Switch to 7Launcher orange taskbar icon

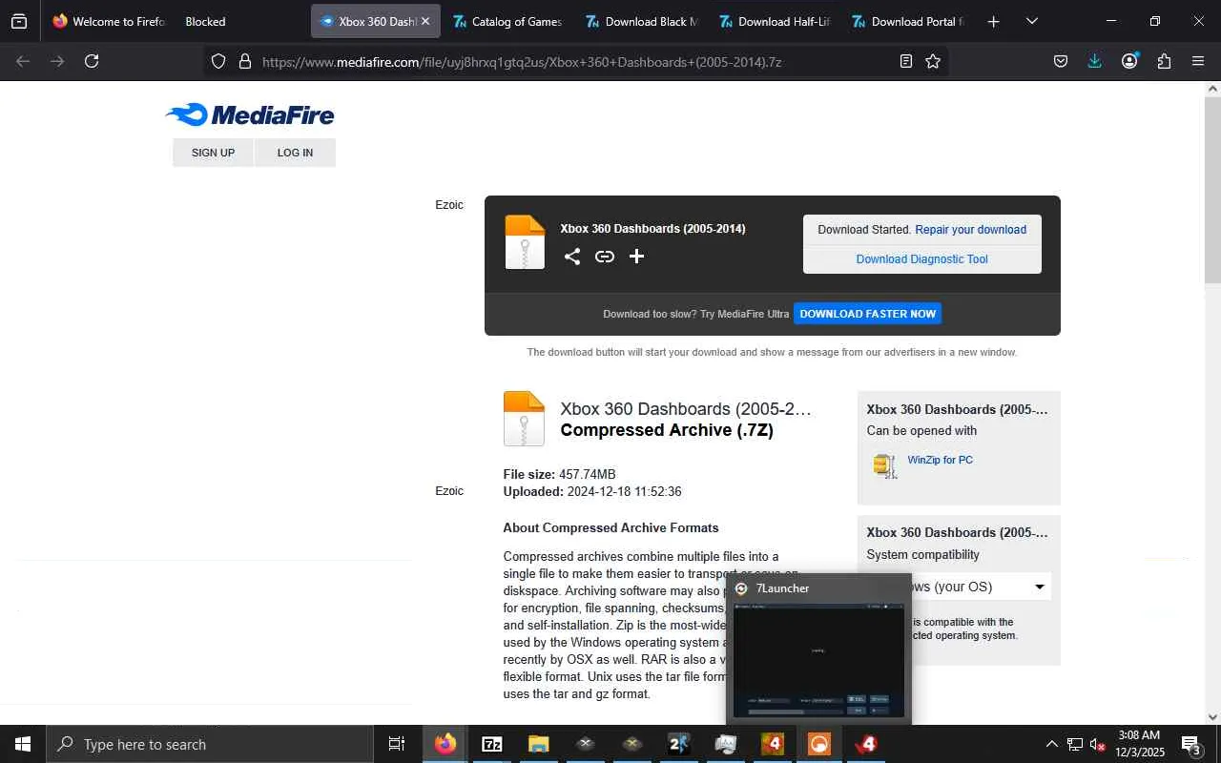pos(819,744)
